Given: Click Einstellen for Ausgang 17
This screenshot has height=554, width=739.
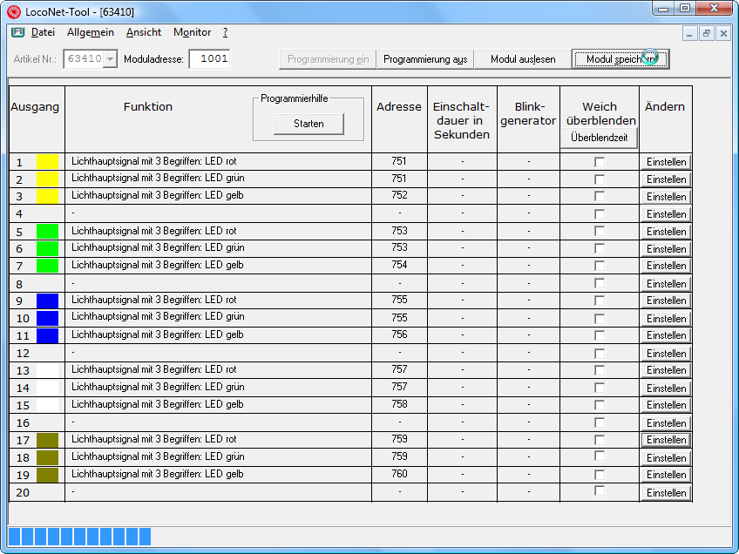Looking at the screenshot, I should point(666,440).
